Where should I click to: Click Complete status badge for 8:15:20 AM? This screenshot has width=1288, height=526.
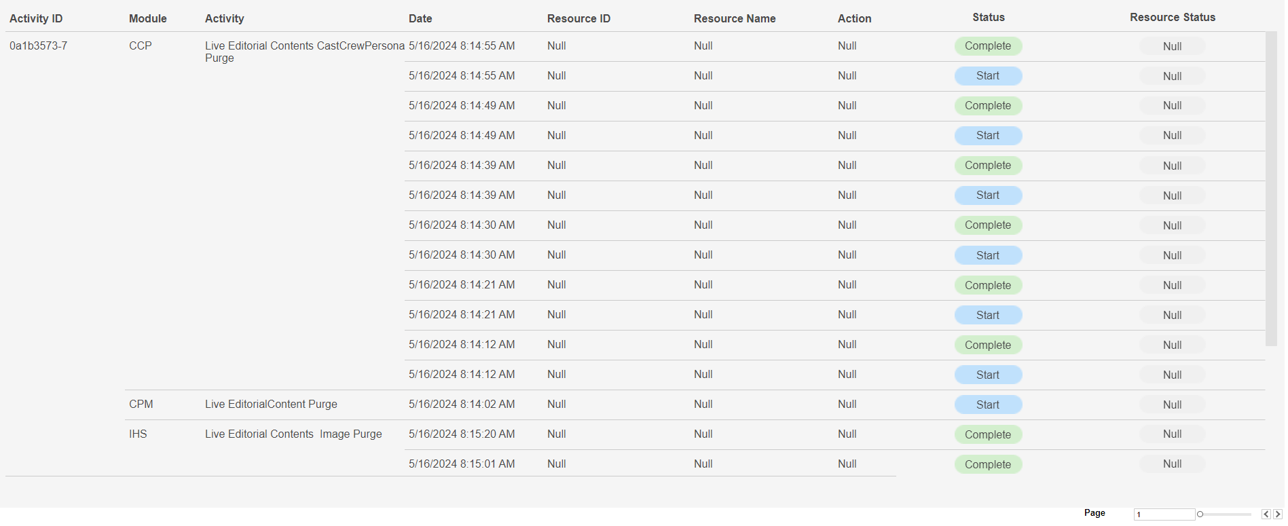[x=988, y=434]
